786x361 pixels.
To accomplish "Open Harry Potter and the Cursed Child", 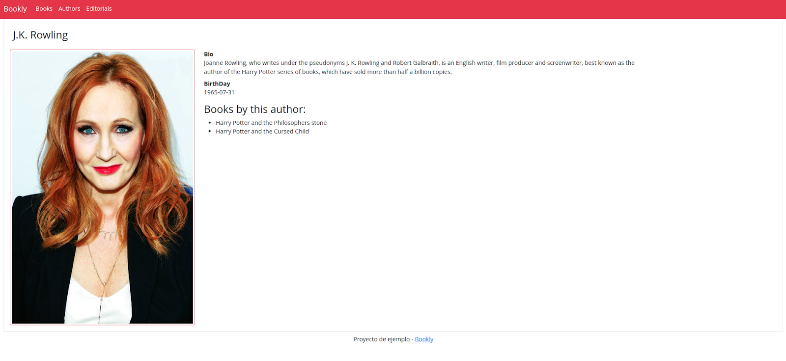I will tap(262, 132).
